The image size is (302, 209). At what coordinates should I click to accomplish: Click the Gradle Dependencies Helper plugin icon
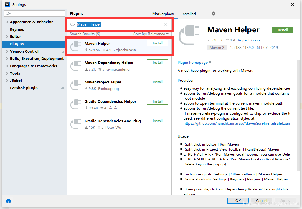coord(75,105)
